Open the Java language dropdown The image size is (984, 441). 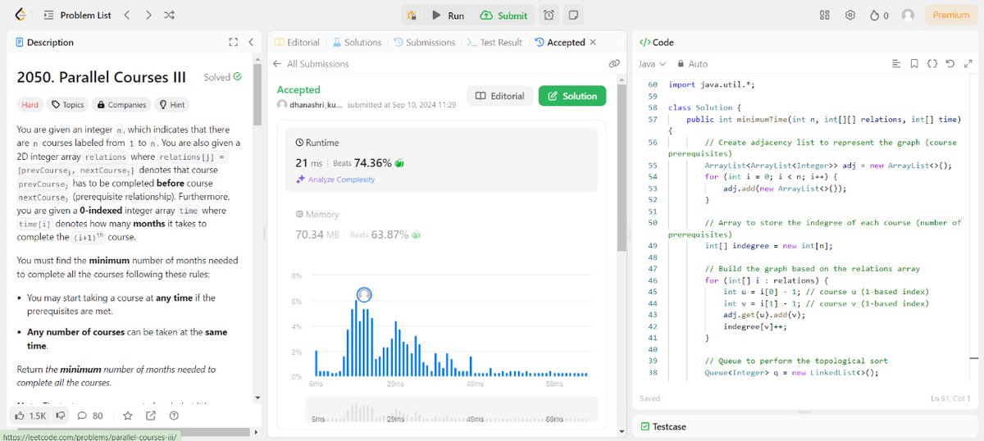652,63
